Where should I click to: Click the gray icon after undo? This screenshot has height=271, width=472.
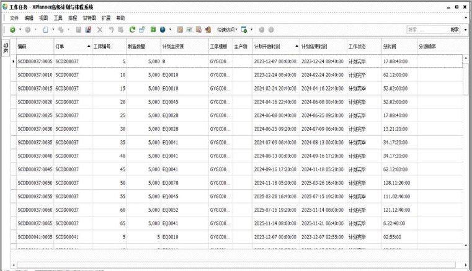tap(121, 30)
